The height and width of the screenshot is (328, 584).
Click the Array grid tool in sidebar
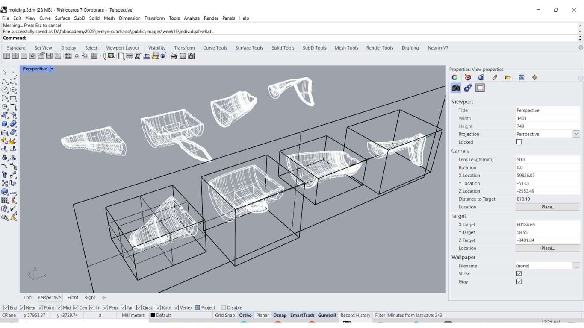point(4,200)
